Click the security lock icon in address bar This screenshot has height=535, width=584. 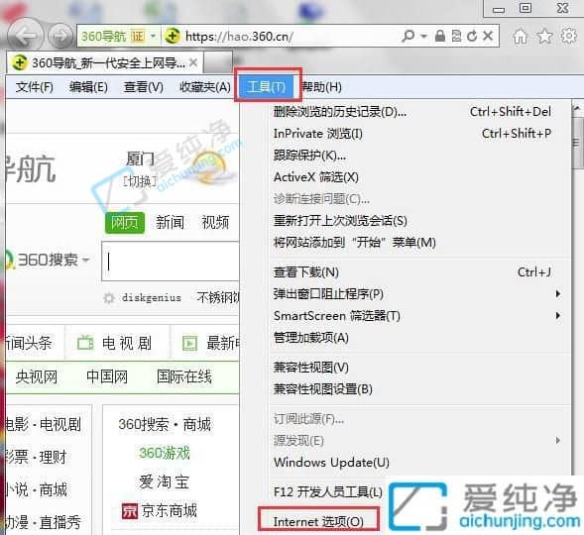click(x=440, y=36)
